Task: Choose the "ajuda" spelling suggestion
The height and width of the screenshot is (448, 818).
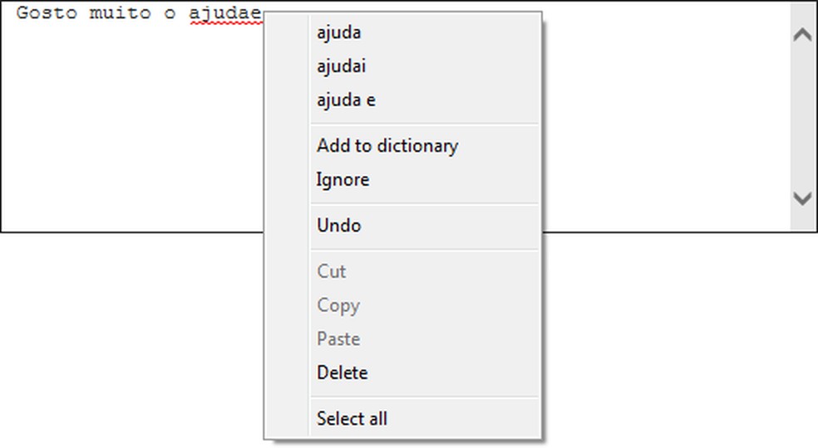Action: [x=338, y=33]
